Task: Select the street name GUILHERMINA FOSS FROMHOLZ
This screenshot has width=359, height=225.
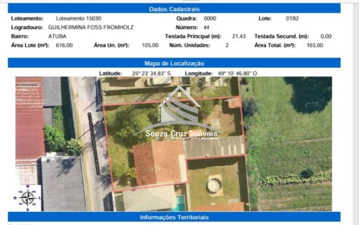Action: coord(91,27)
